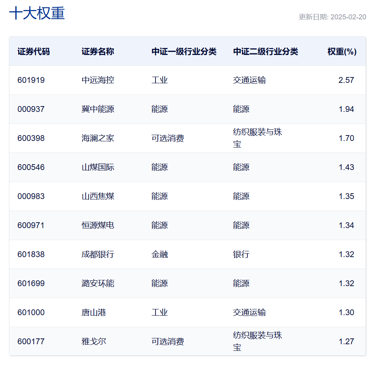Click the 中证一级行业分类 column header
The height and width of the screenshot is (369, 375).
pos(184,51)
